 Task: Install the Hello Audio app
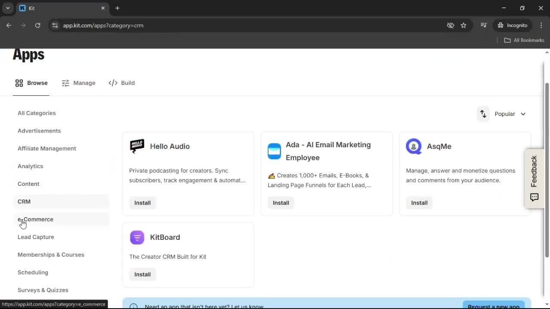pyautogui.click(x=142, y=203)
